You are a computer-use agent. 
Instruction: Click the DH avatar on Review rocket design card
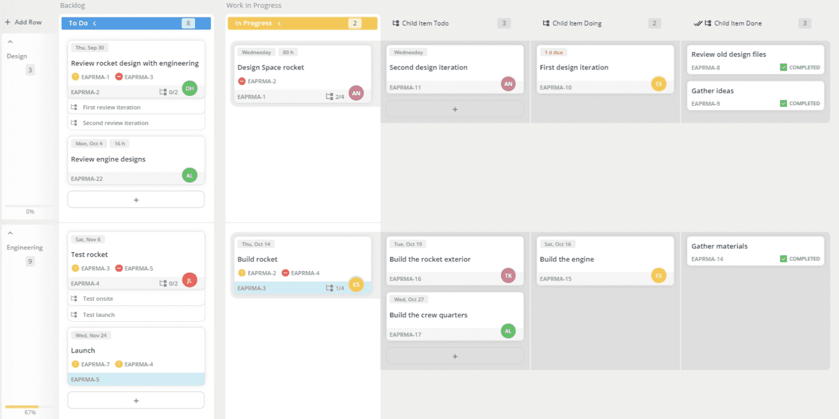[190, 88]
